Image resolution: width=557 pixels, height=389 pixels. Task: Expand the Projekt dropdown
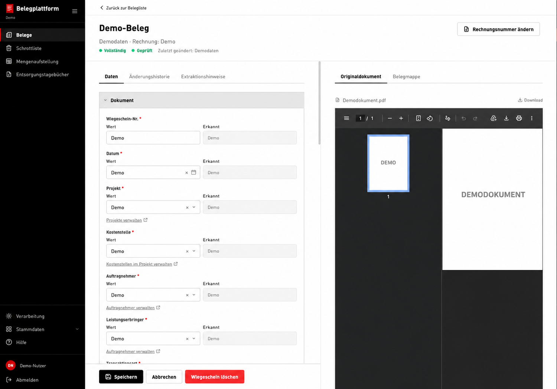click(194, 207)
